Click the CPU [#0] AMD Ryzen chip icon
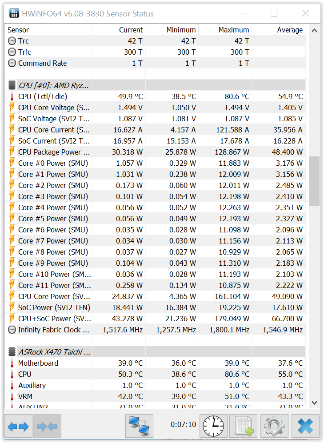This screenshot has width=324, height=443. pos(12,85)
